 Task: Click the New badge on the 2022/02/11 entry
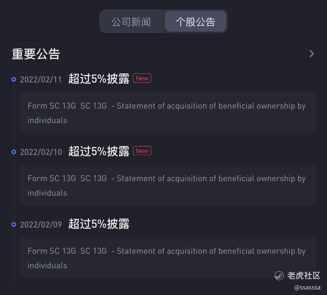point(142,78)
